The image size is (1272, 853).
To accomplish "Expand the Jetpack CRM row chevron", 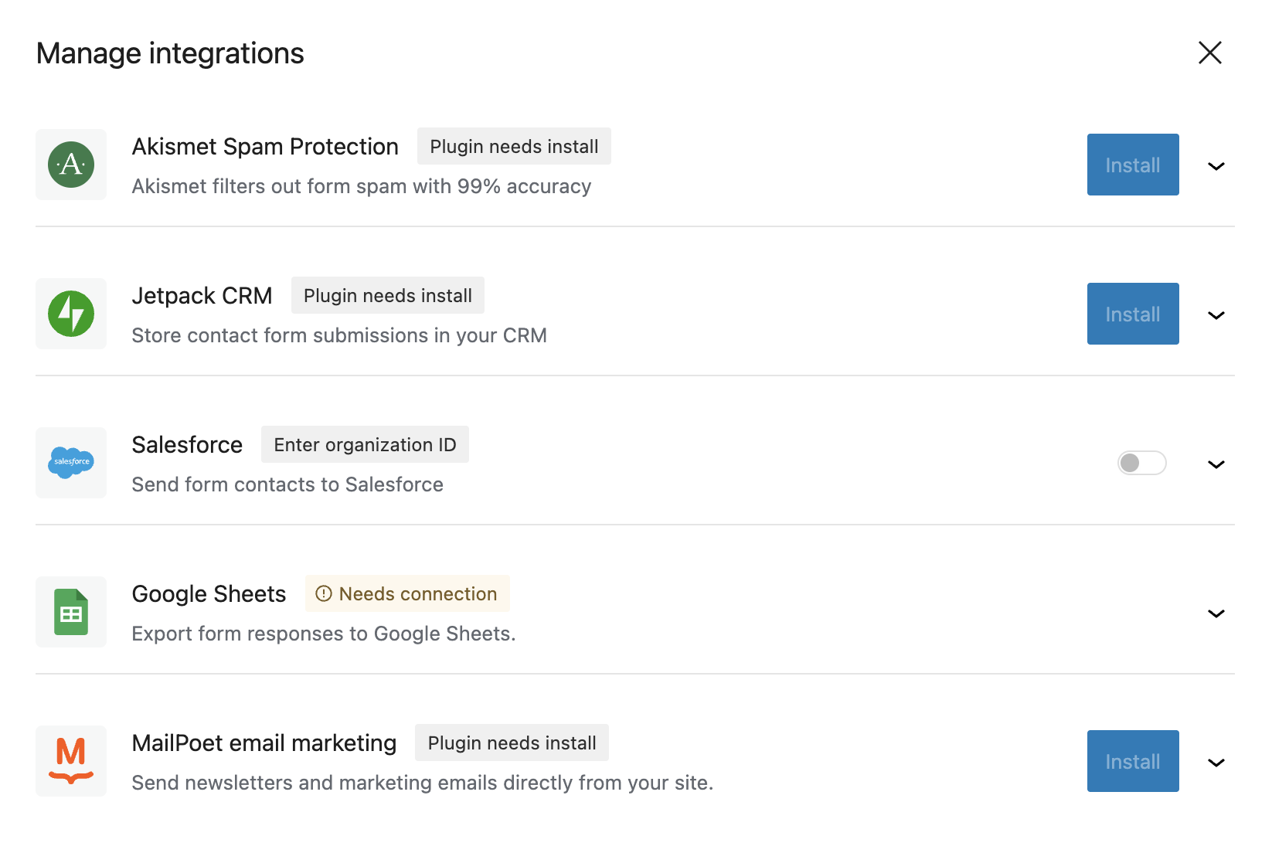I will click(x=1216, y=315).
